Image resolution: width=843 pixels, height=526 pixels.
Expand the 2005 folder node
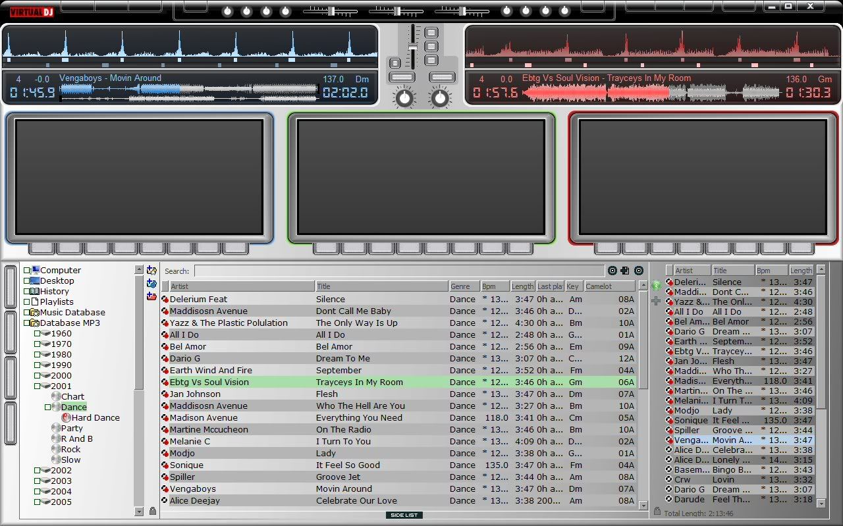click(38, 502)
